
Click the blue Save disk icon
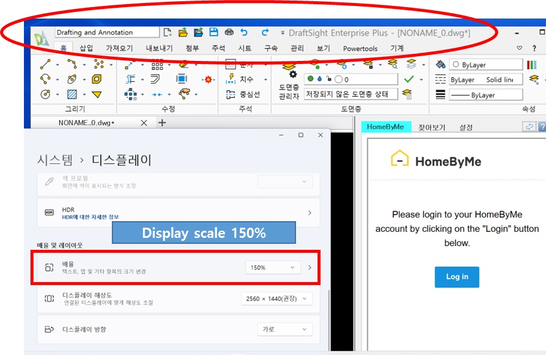213,32
